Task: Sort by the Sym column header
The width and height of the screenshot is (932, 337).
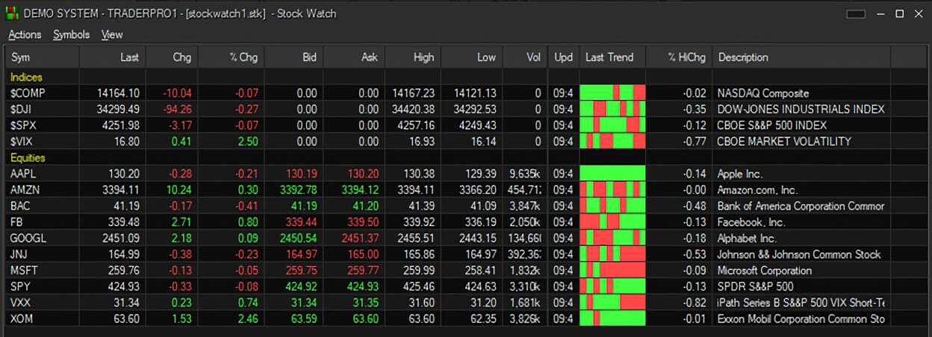Action: (x=42, y=57)
